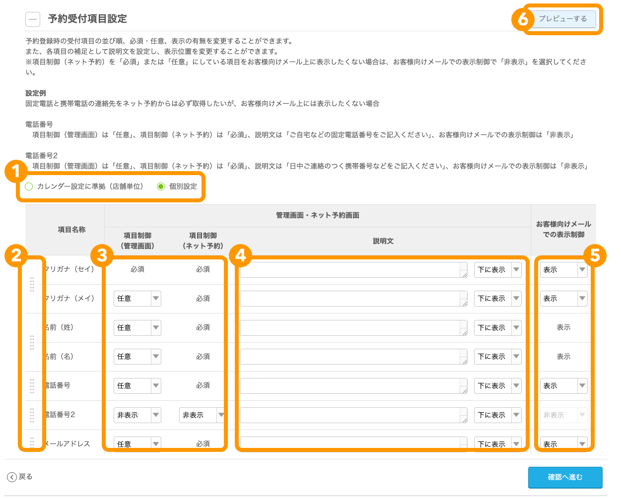Viewport: 621px width, 499px height.
Task: Open the 下に表示 dropdown for 電話番号
Action: (x=497, y=385)
